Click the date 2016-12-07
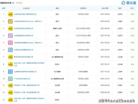 coord(105,79)
